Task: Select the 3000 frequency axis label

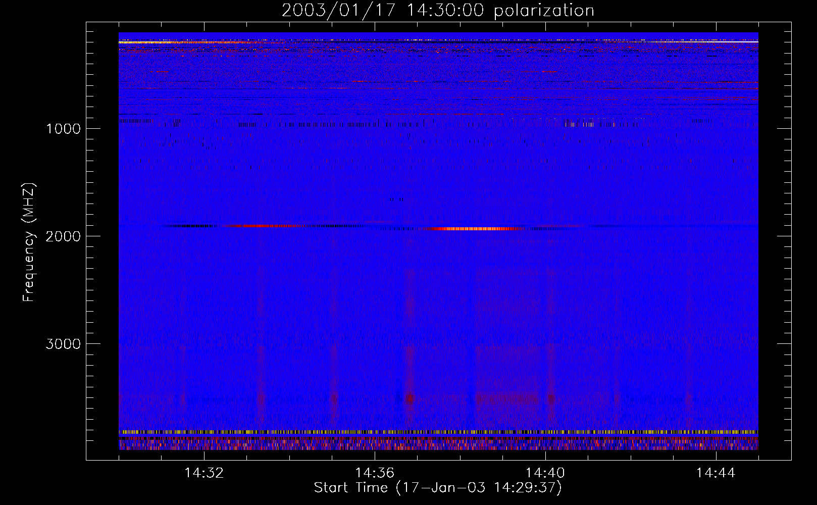Action: click(63, 344)
